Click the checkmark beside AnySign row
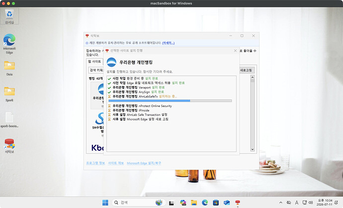 click(x=109, y=92)
